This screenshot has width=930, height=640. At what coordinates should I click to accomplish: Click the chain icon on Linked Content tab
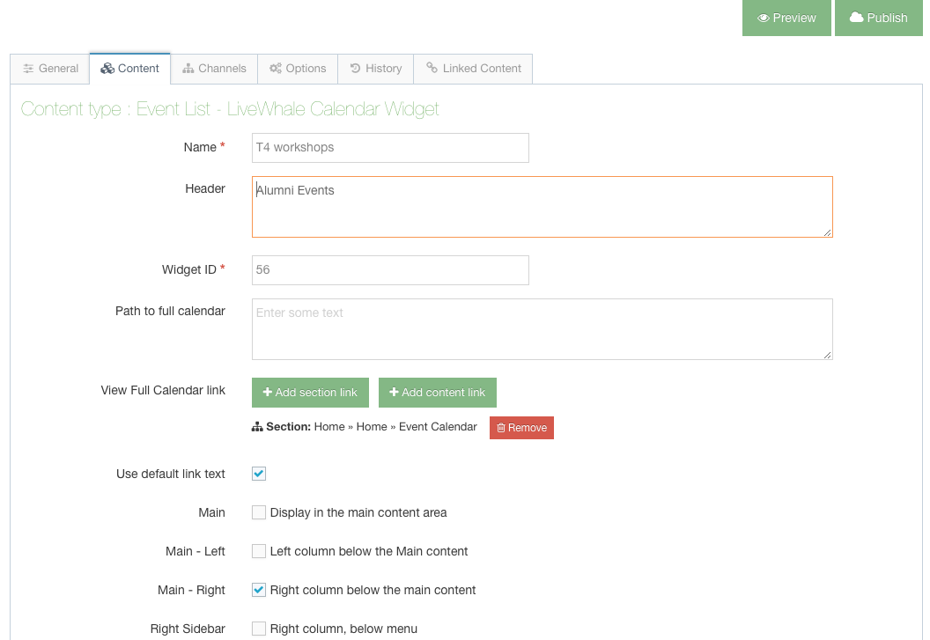(432, 68)
